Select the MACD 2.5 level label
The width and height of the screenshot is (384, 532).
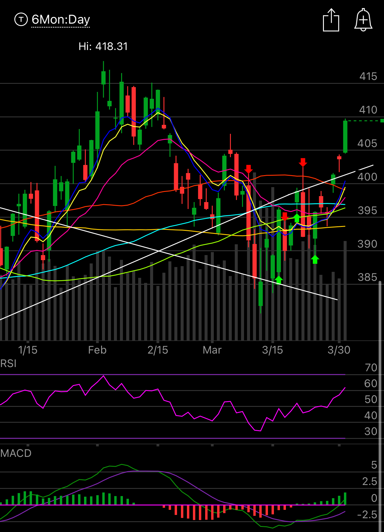coord(370,481)
